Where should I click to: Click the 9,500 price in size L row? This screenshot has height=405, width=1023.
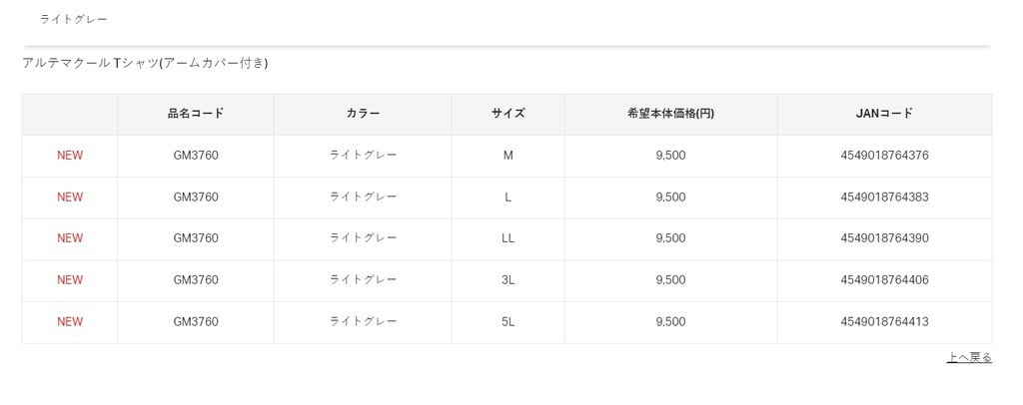pyautogui.click(x=670, y=198)
